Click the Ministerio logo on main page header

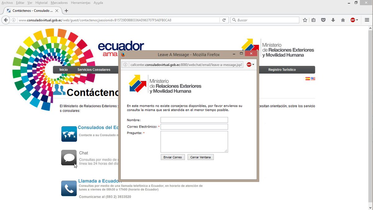tap(278, 48)
